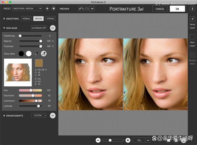Collapse the Skin Mask section
197x145 pixels.
4,28
